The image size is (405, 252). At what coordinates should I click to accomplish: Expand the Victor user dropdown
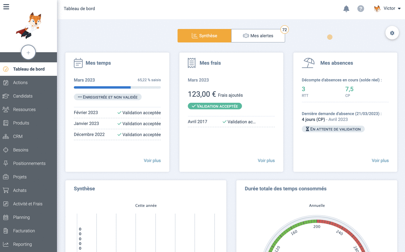click(x=387, y=9)
